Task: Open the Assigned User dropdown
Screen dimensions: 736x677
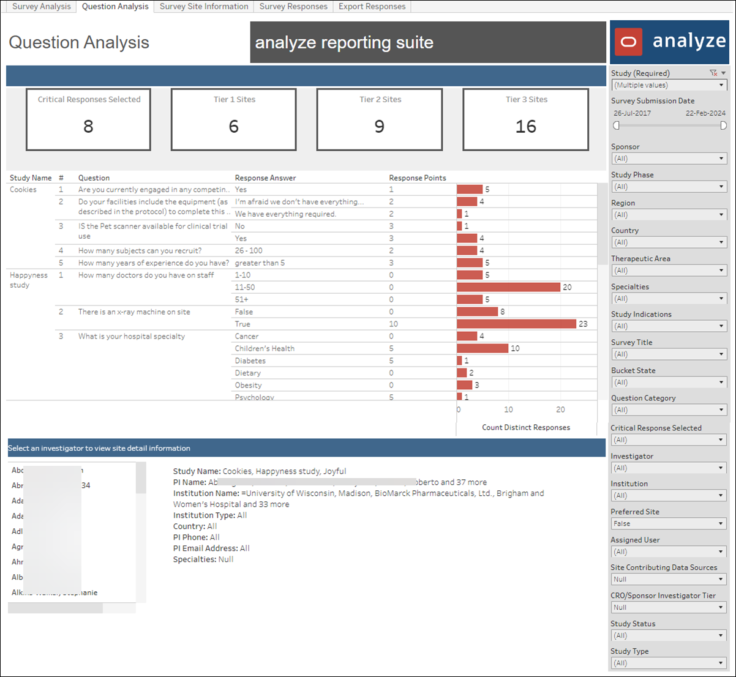Action: [x=669, y=552]
